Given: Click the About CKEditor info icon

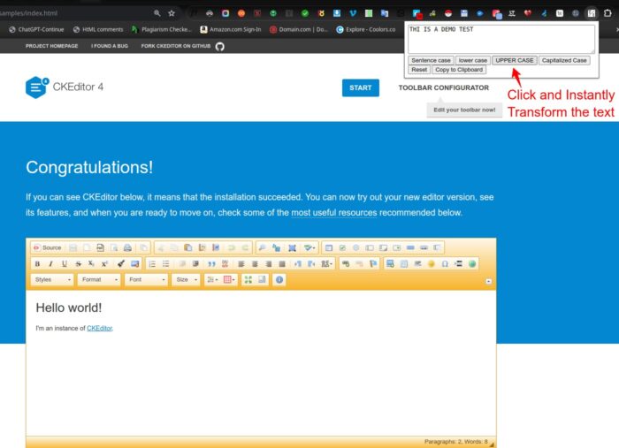Looking at the screenshot, I should pyautogui.click(x=279, y=279).
